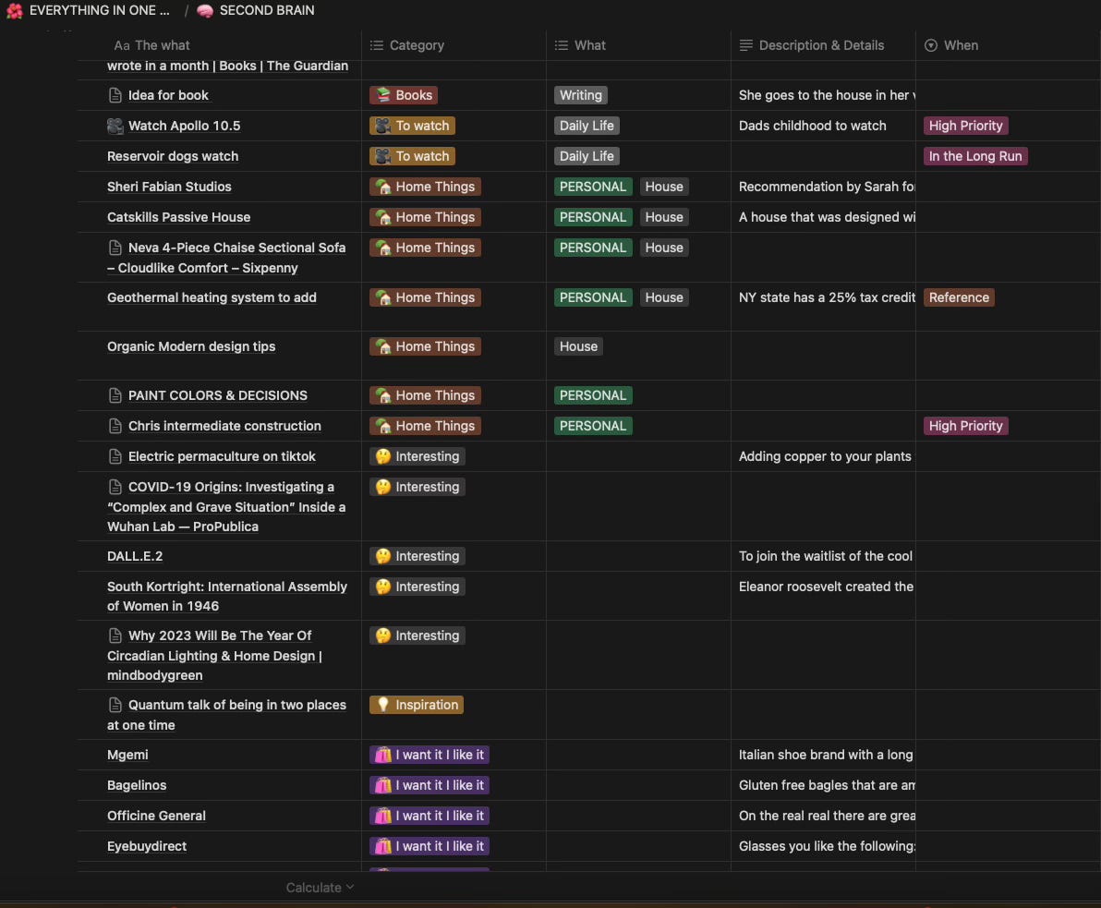Click page icon for Why 2023 Will Be
This screenshot has height=908, width=1101.
[x=115, y=636]
